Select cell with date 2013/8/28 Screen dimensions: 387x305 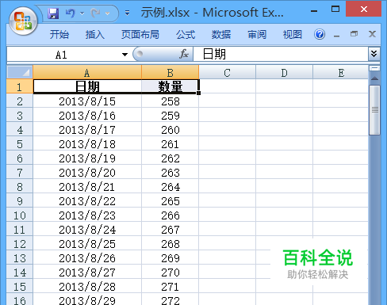click(87, 287)
